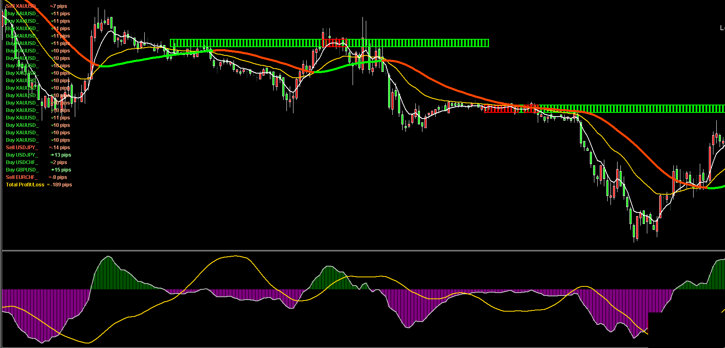Click the Buy GBPUSD_ trade entry
Viewport: 725px width, 348px height.
(22, 170)
